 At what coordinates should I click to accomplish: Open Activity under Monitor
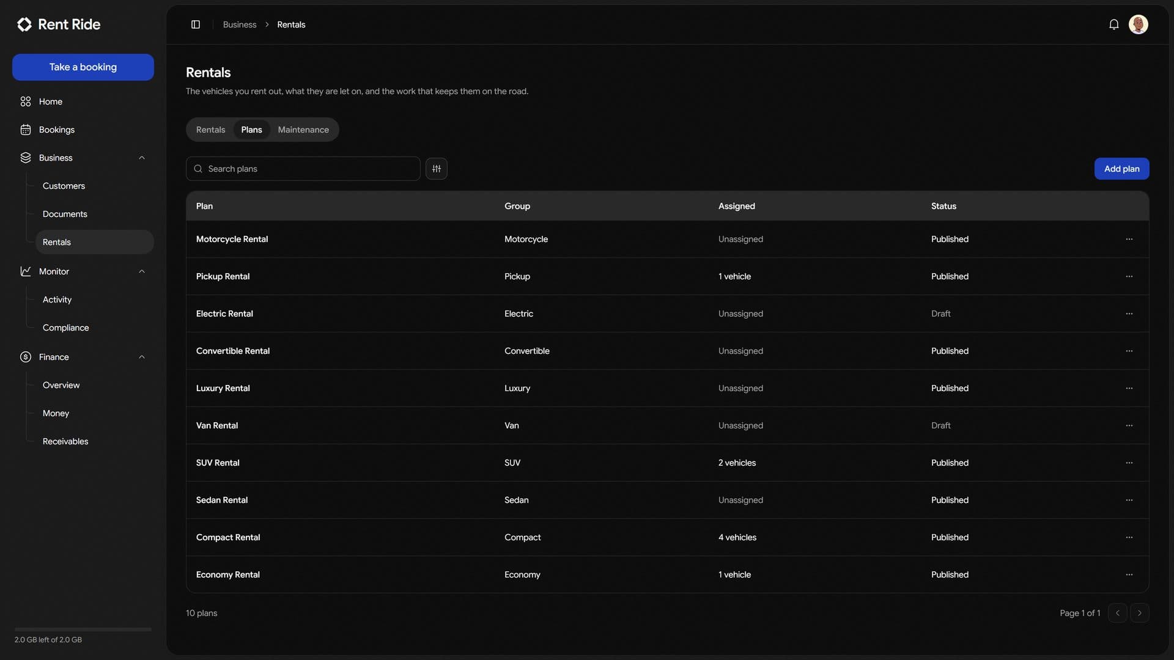point(94,299)
